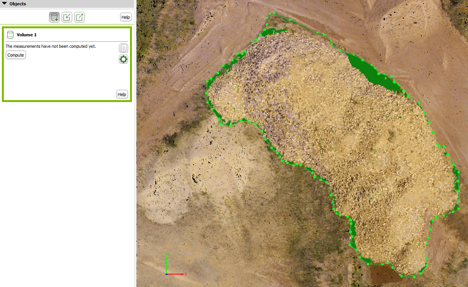Image resolution: width=468 pixels, height=287 pixels.
Task: Copy measurements to clipboard
Action: (123, 48)
